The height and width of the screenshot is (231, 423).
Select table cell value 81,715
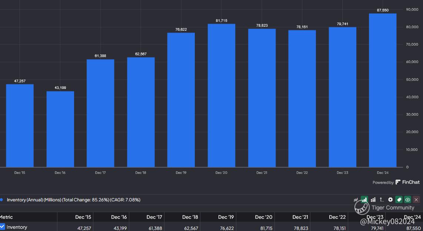tap(266, 228)
